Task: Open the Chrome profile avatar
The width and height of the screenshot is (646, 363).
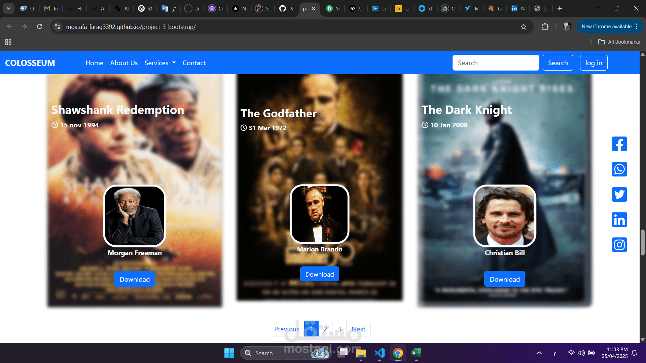Action: [567, 27]
